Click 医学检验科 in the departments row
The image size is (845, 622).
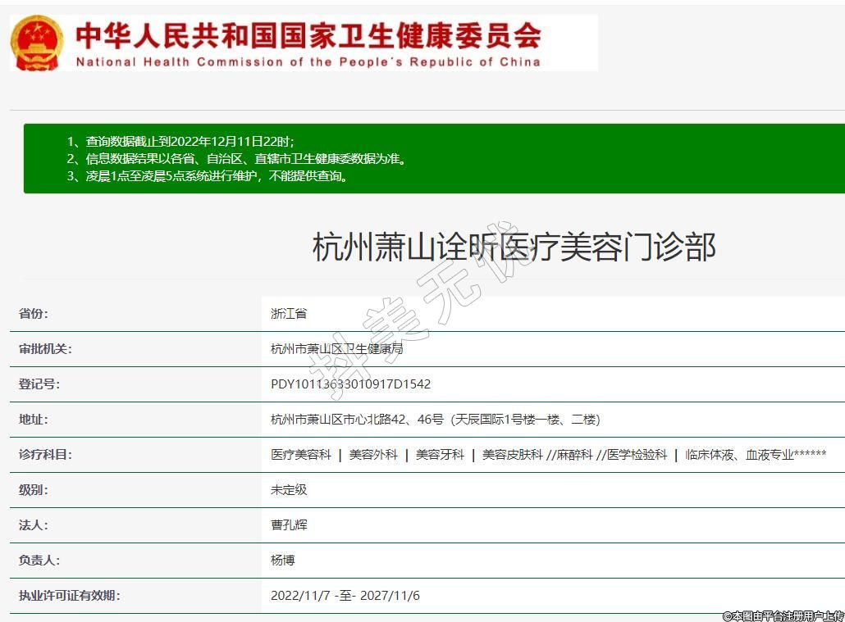637,455
